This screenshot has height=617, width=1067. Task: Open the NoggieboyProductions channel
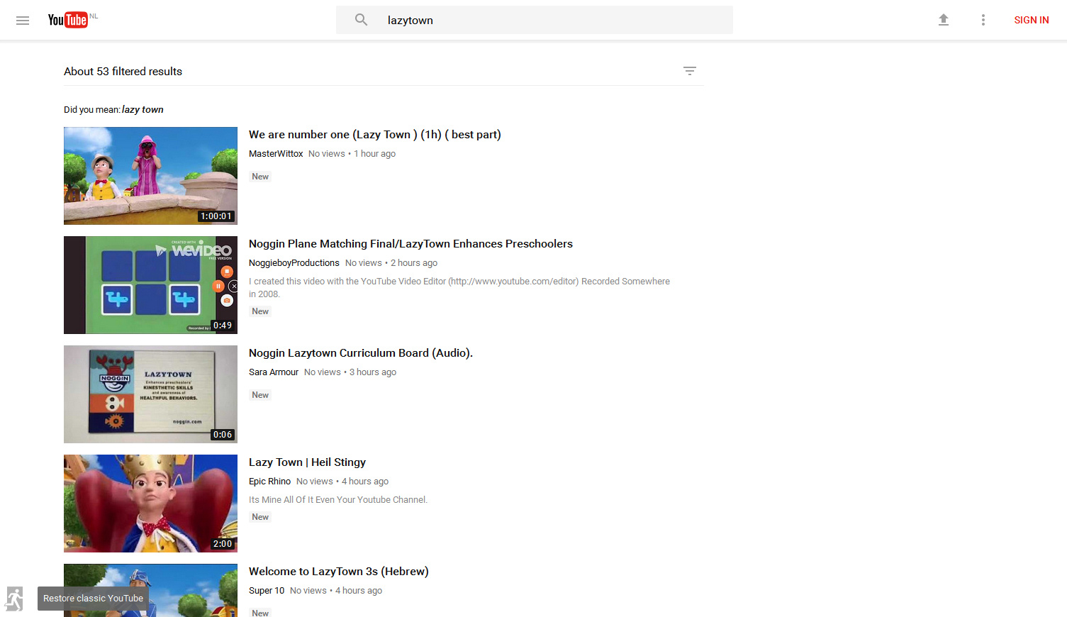point(294,263)
